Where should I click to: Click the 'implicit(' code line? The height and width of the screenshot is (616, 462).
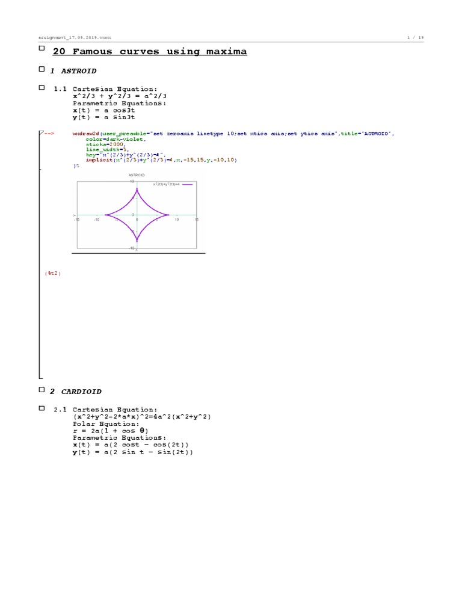pyautogui.click(x=161, y=160)
